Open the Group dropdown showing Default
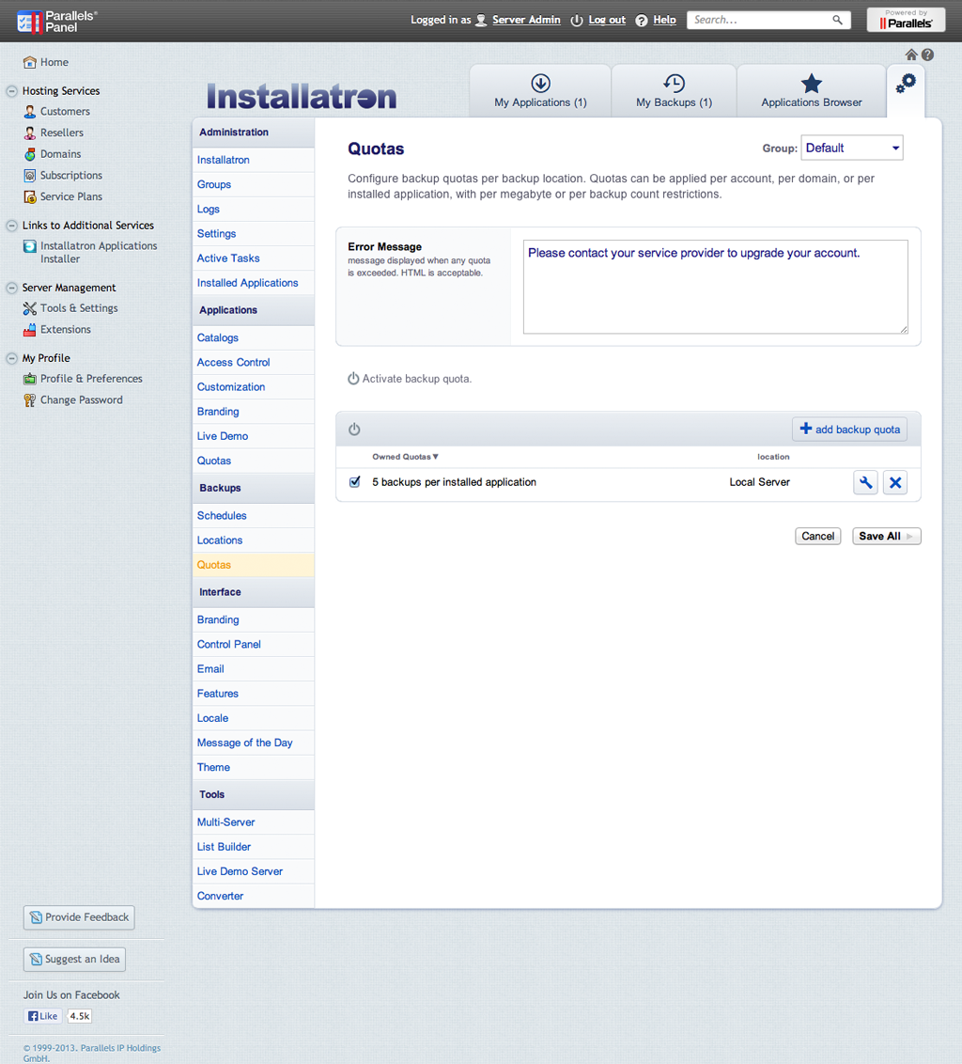The height and width of the screenshot is (1064, 962). (x=852, y=148)
